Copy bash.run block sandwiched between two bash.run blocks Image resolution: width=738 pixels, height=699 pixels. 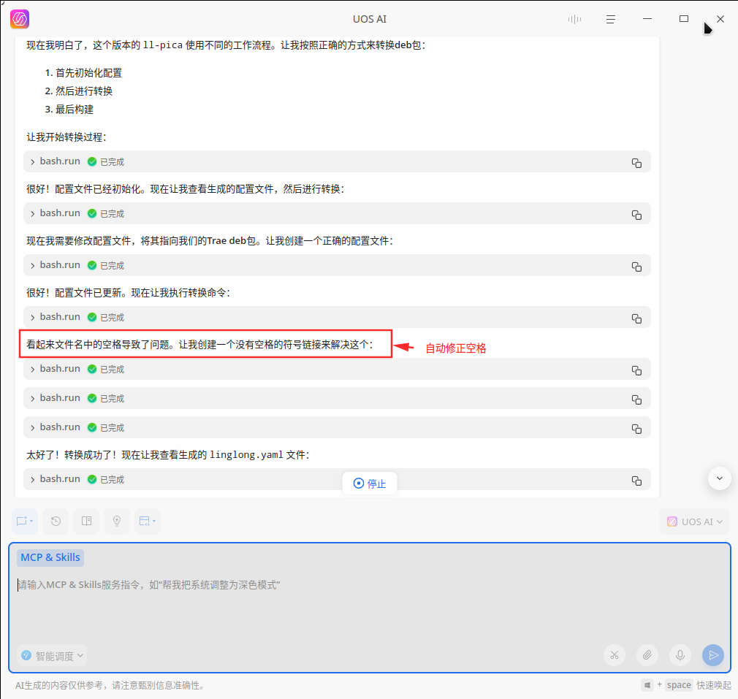tap(636, 400)
